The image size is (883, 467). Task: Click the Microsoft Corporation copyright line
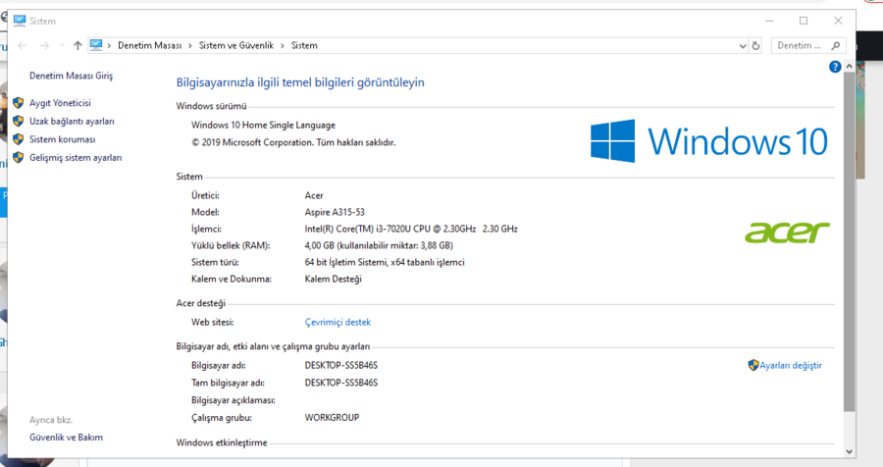tap(293, 142)
